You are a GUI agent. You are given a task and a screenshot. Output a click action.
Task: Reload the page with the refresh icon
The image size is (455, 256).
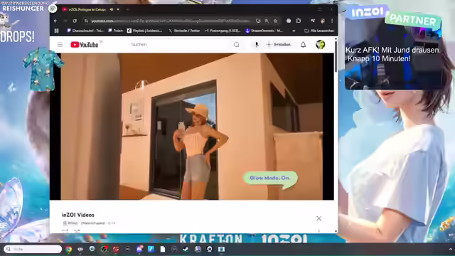tap(75, 21)
